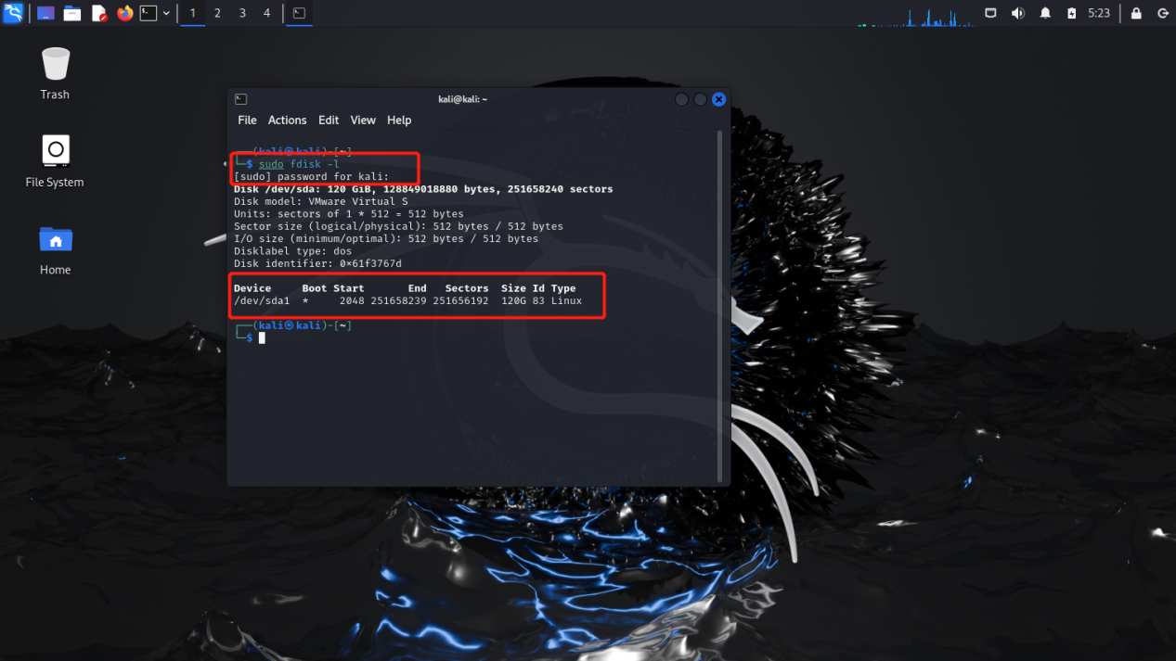Minimize the kali@kali terminal window

pyautogui.click(x=681, y=99)
